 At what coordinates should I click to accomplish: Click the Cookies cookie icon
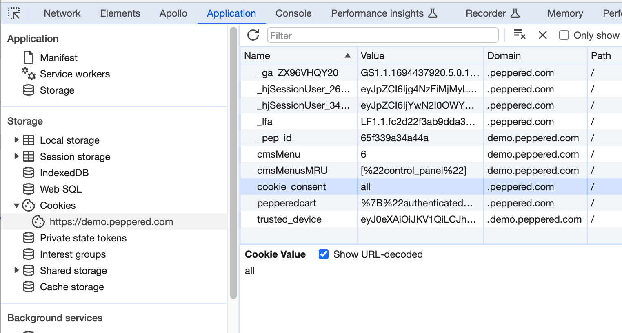coord(29,205)
